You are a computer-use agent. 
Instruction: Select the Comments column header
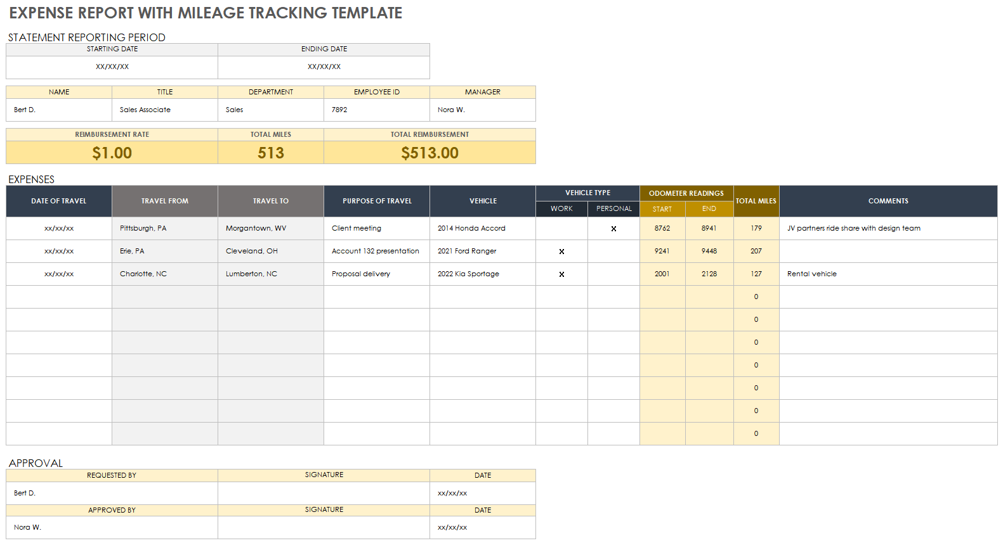click(888, 201)
